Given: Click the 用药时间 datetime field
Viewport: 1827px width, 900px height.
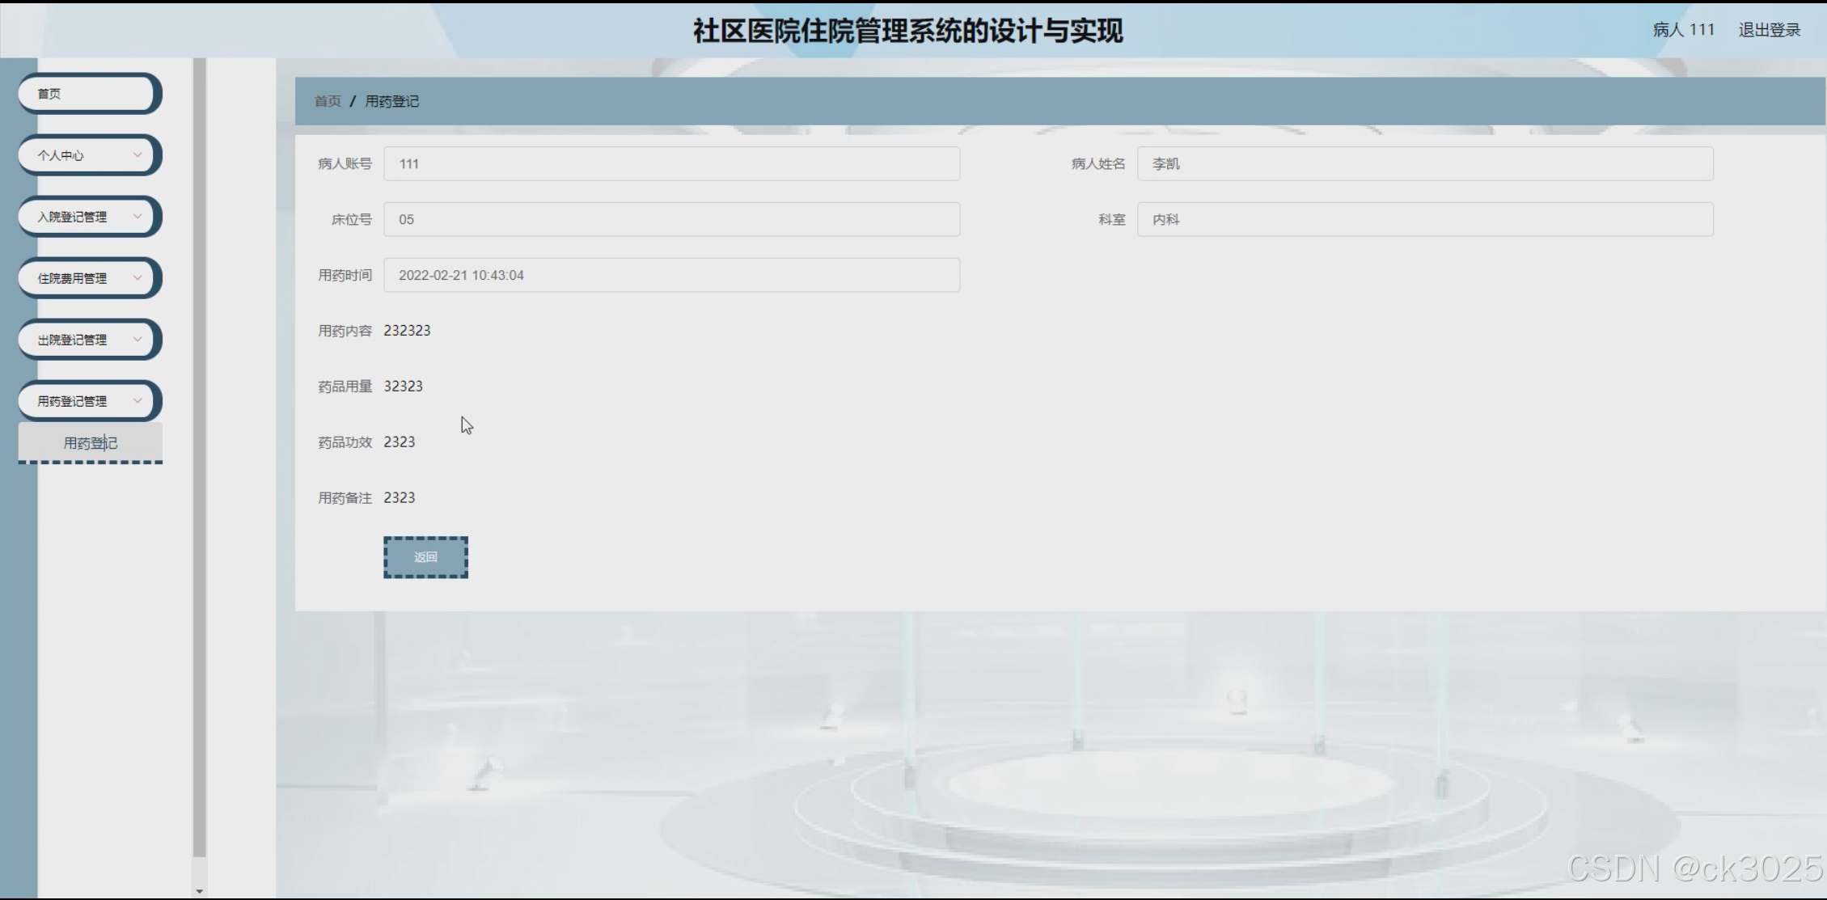Looking at the screenshot, I should click(671, 275).
